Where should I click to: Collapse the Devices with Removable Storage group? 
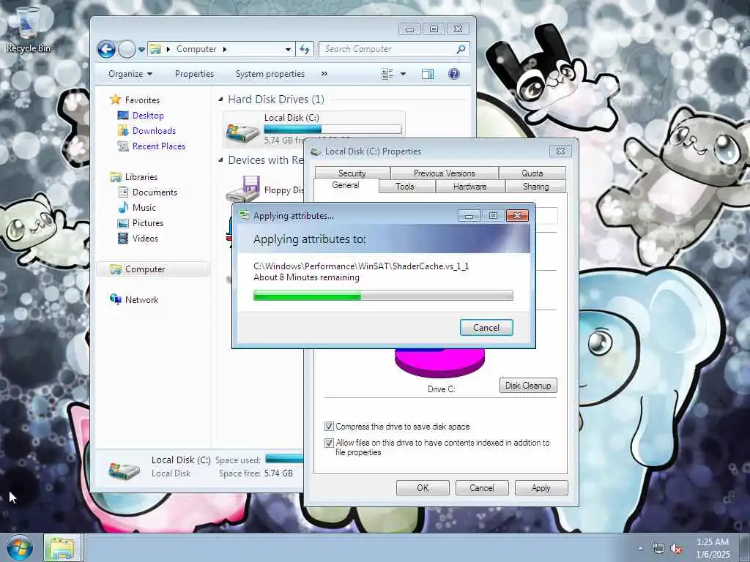(x=220, y=160)
